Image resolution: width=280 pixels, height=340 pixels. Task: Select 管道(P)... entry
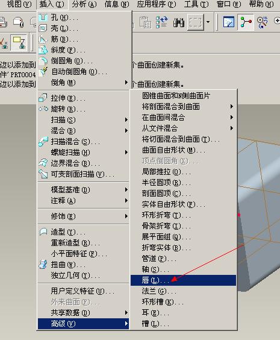(183, 259)
